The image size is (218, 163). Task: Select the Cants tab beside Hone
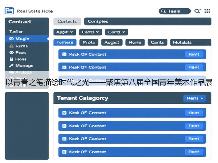point(158,42)
